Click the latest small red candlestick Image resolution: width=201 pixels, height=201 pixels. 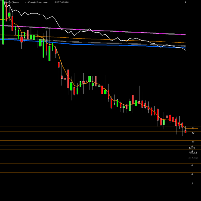tap(185, 131)
